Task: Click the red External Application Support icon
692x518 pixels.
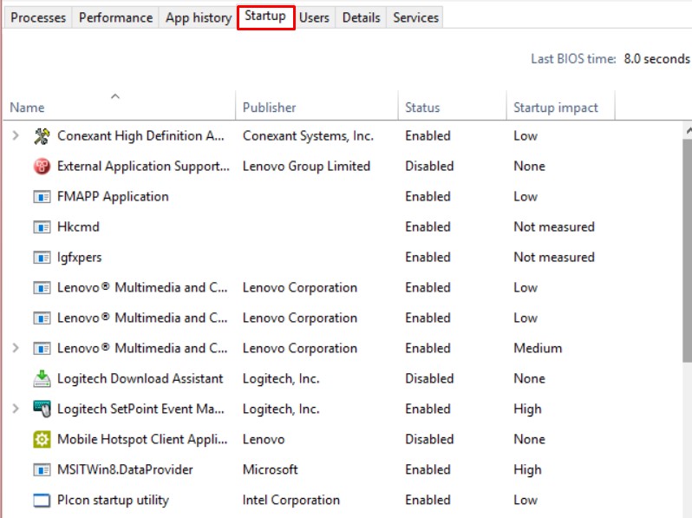Action: tap(42, 167)
